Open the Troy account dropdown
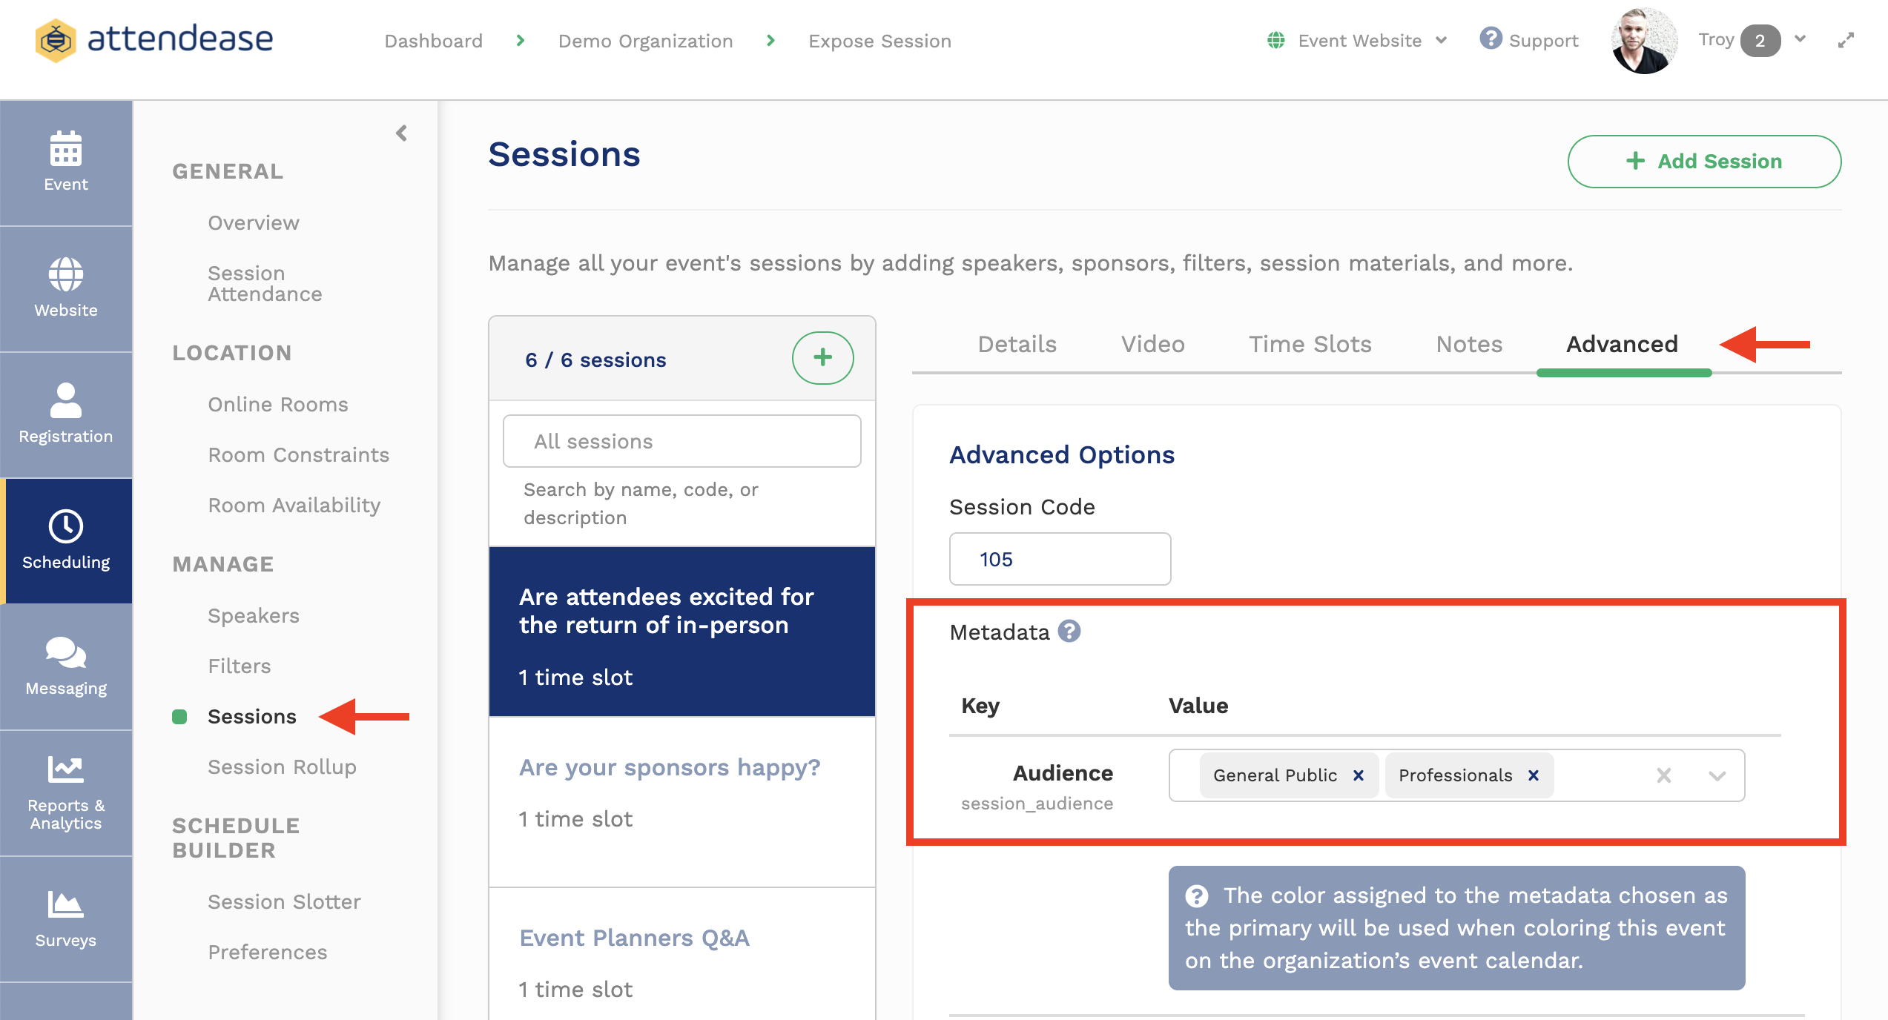Viewport: 1888px width, 1020px height. click(1799, 40)
